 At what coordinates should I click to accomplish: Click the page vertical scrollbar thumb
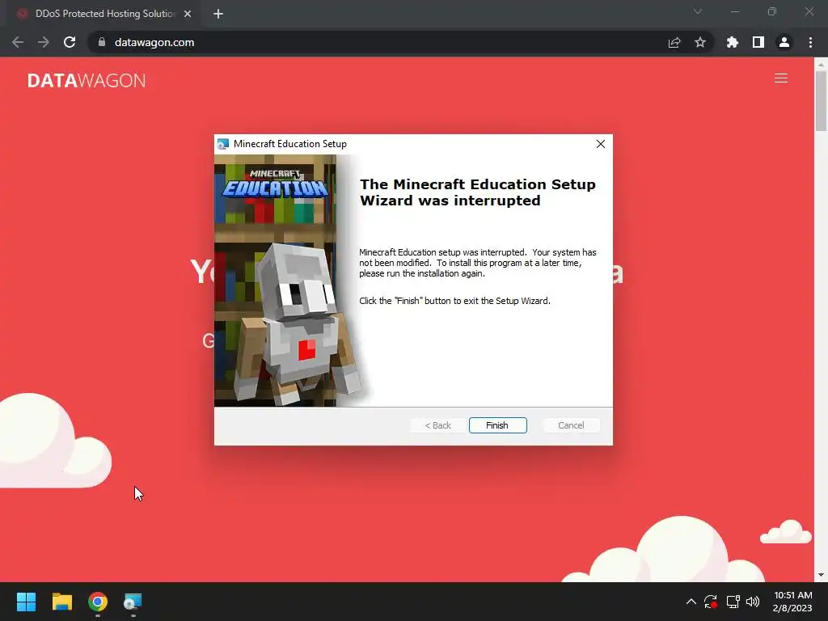pyautogui.click(x=821, y=101)
